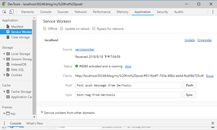Viewport: 217px width, 130px height.
Task: Expand the Local Storage tree arrow
Action: [x=4, y=54]
